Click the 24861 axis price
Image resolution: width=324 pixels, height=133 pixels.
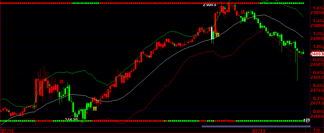(x=317, y=64)
